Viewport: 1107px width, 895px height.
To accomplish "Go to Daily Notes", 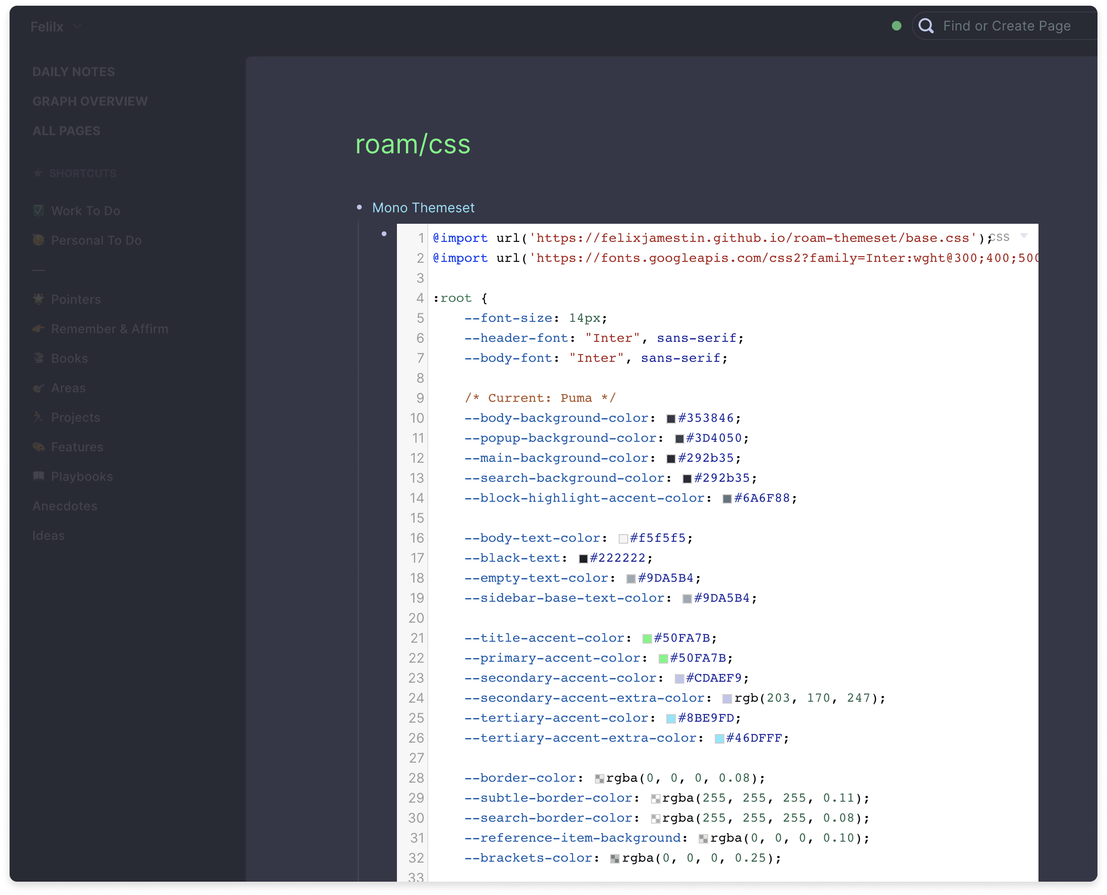I will click(x=73, y=72).
